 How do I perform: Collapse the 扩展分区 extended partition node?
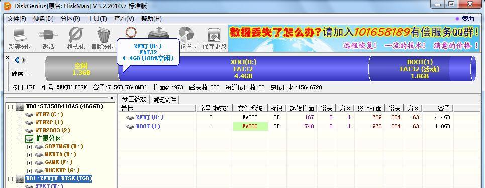pos(20,139)
